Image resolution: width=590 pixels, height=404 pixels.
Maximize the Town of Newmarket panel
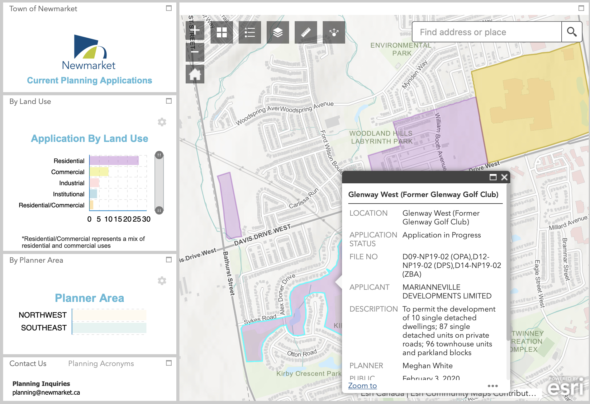click(169, 8)
